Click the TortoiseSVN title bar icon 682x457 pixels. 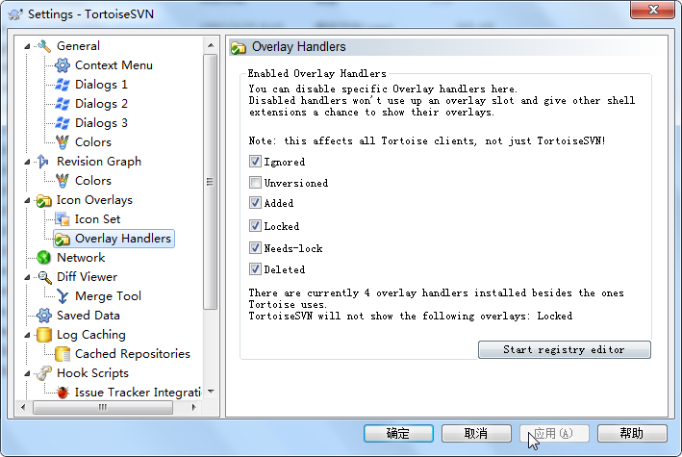click(x=15, y=14)
